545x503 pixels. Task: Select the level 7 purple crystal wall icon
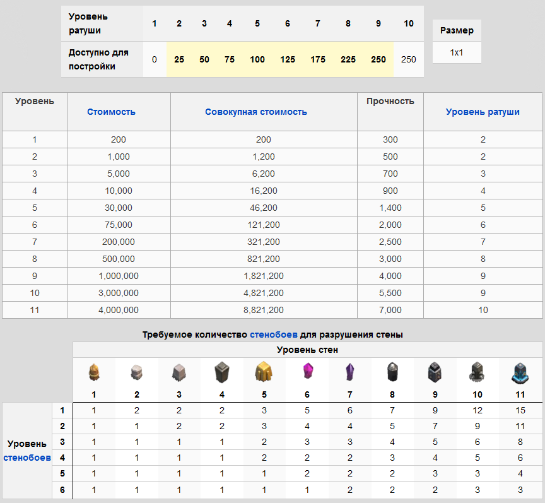pos(349,372)
